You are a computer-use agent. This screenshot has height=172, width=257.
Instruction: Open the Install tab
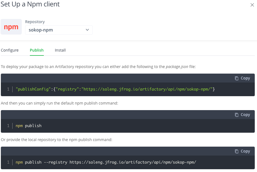pyautogui.click(x=60, y=50)
